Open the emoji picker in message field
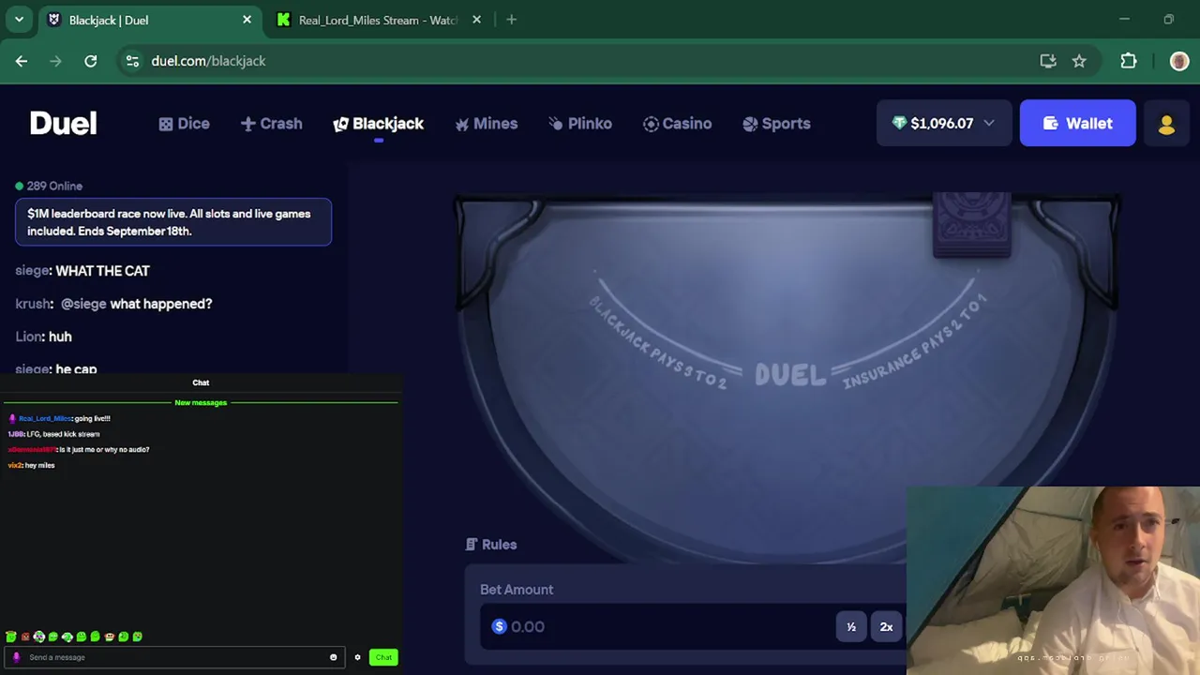The image size is (1200, 675). click(x=333, y=657)
